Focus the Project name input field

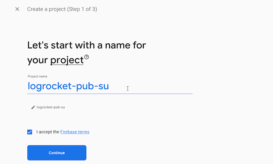pos(110,86)
